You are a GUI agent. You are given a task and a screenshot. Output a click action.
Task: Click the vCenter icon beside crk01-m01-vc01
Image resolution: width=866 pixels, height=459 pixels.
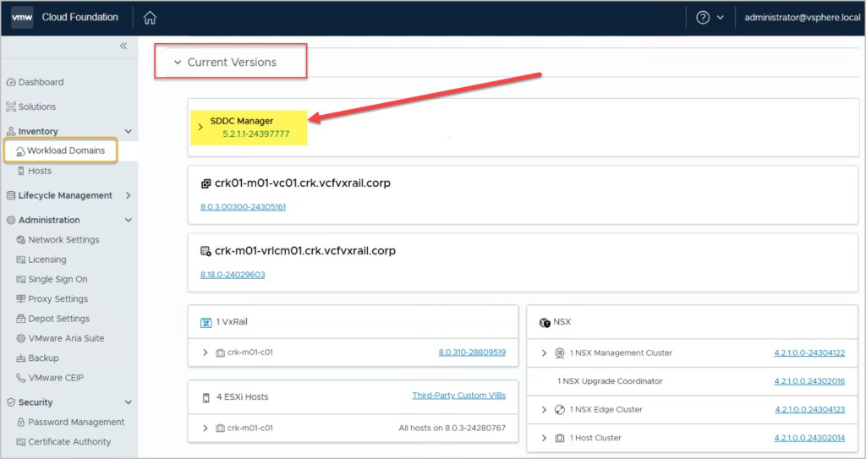[206, 183]
